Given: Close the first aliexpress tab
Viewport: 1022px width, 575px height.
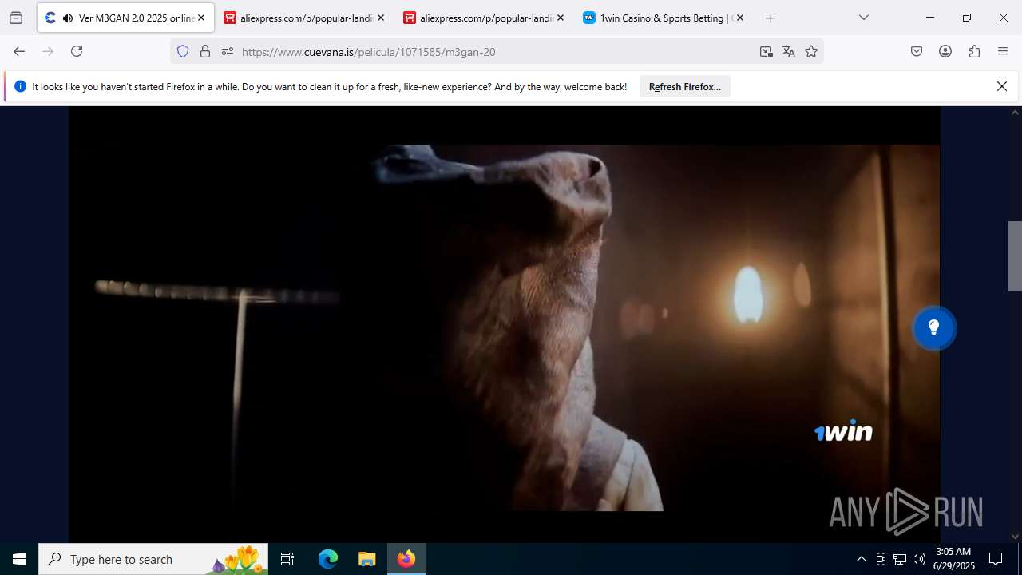Looking at the screenshot, I should (381, 18).
